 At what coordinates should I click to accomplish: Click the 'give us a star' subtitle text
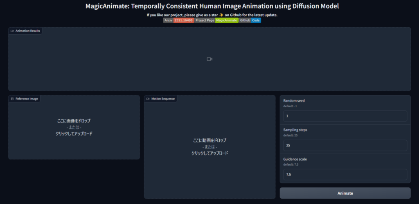(x=212, y=15)
